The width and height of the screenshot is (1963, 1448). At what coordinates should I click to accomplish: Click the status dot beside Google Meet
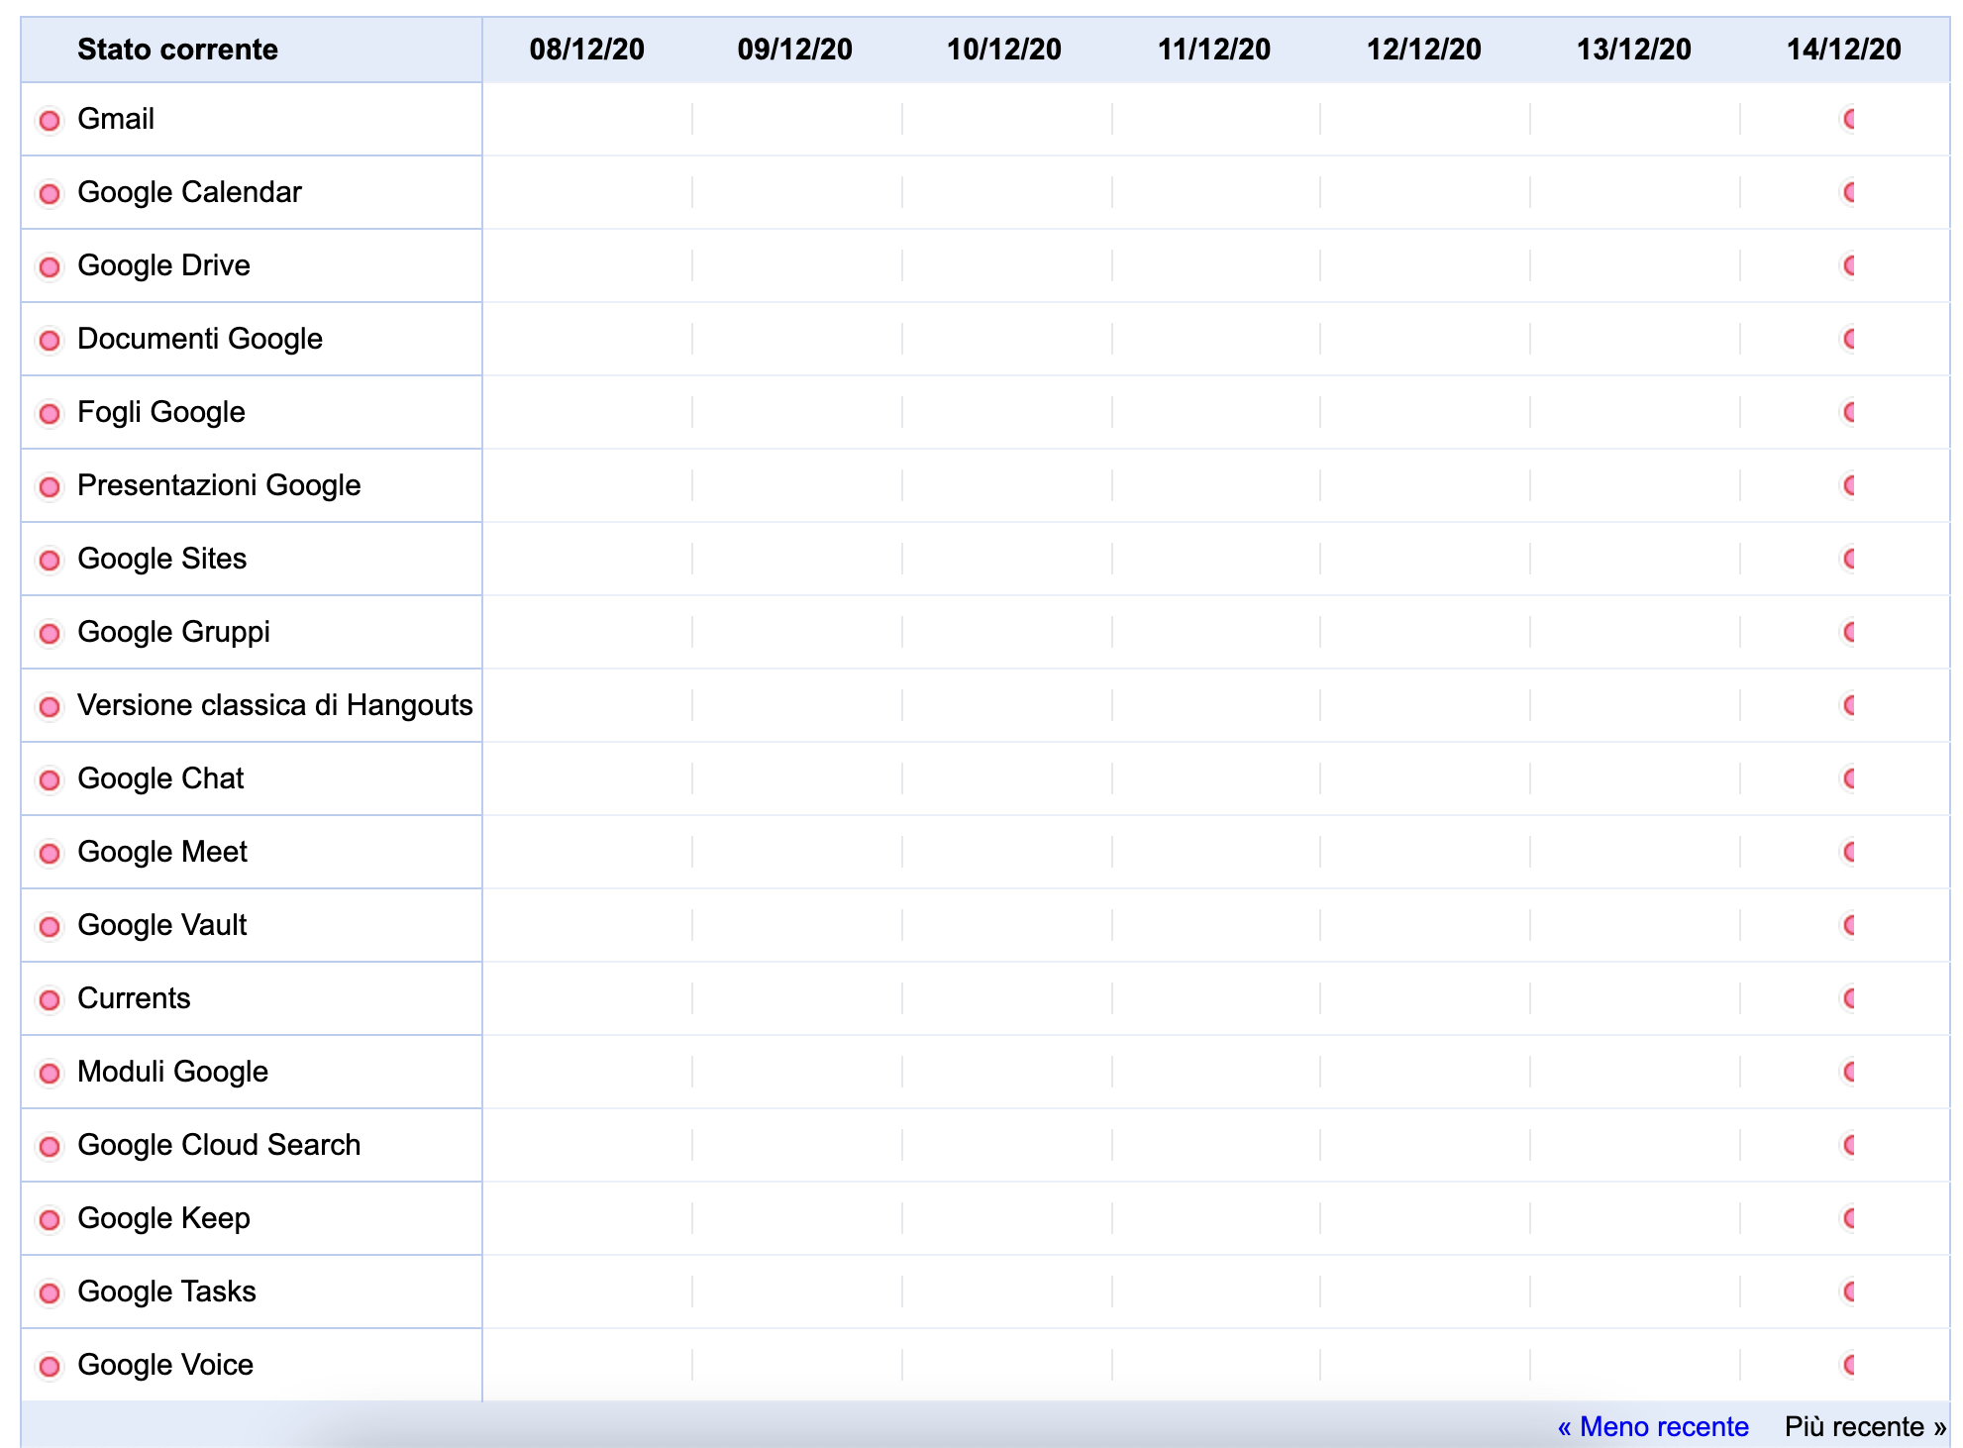(x=50, y=854)
